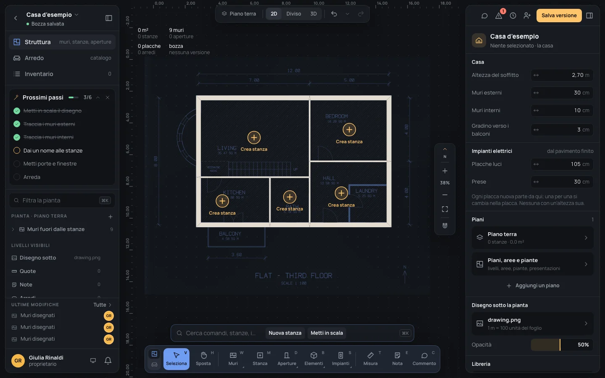Open the undo history dropdown arrow
Viewport: 605px width, 378px height.
pyautogui.click(x=347, y=14)
